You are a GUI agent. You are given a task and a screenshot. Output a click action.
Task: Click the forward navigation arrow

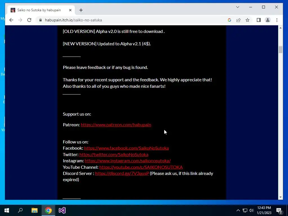click(20, 20)
